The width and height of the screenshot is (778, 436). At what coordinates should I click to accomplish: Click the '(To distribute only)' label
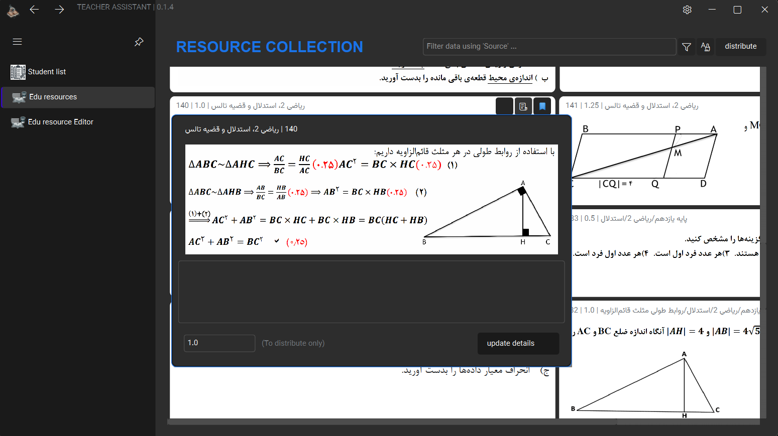[x=293, y=343]
